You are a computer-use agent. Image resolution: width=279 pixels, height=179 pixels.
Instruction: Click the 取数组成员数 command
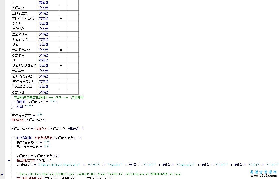pos(44,138)
